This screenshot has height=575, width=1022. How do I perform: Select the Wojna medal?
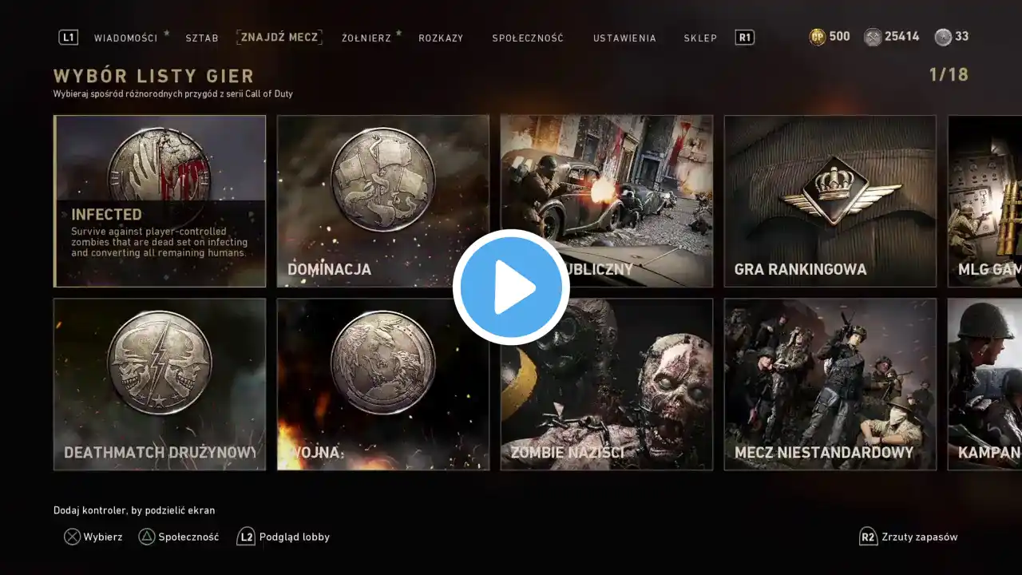[x=383, y=363]
